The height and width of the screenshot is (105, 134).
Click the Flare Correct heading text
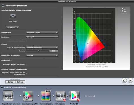click(7, 60)
